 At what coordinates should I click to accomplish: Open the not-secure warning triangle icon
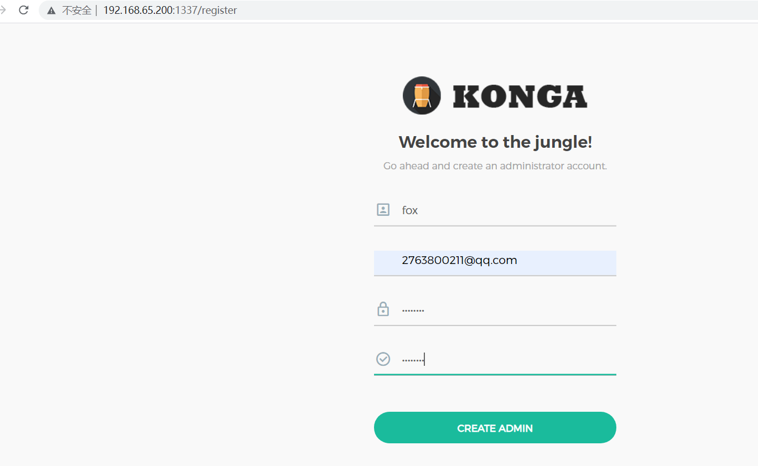tap(51, 11)
